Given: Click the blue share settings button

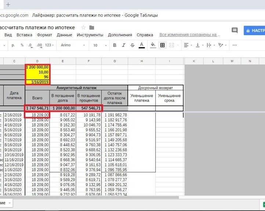Looking at the screenshot, I should tap(255, 30).
